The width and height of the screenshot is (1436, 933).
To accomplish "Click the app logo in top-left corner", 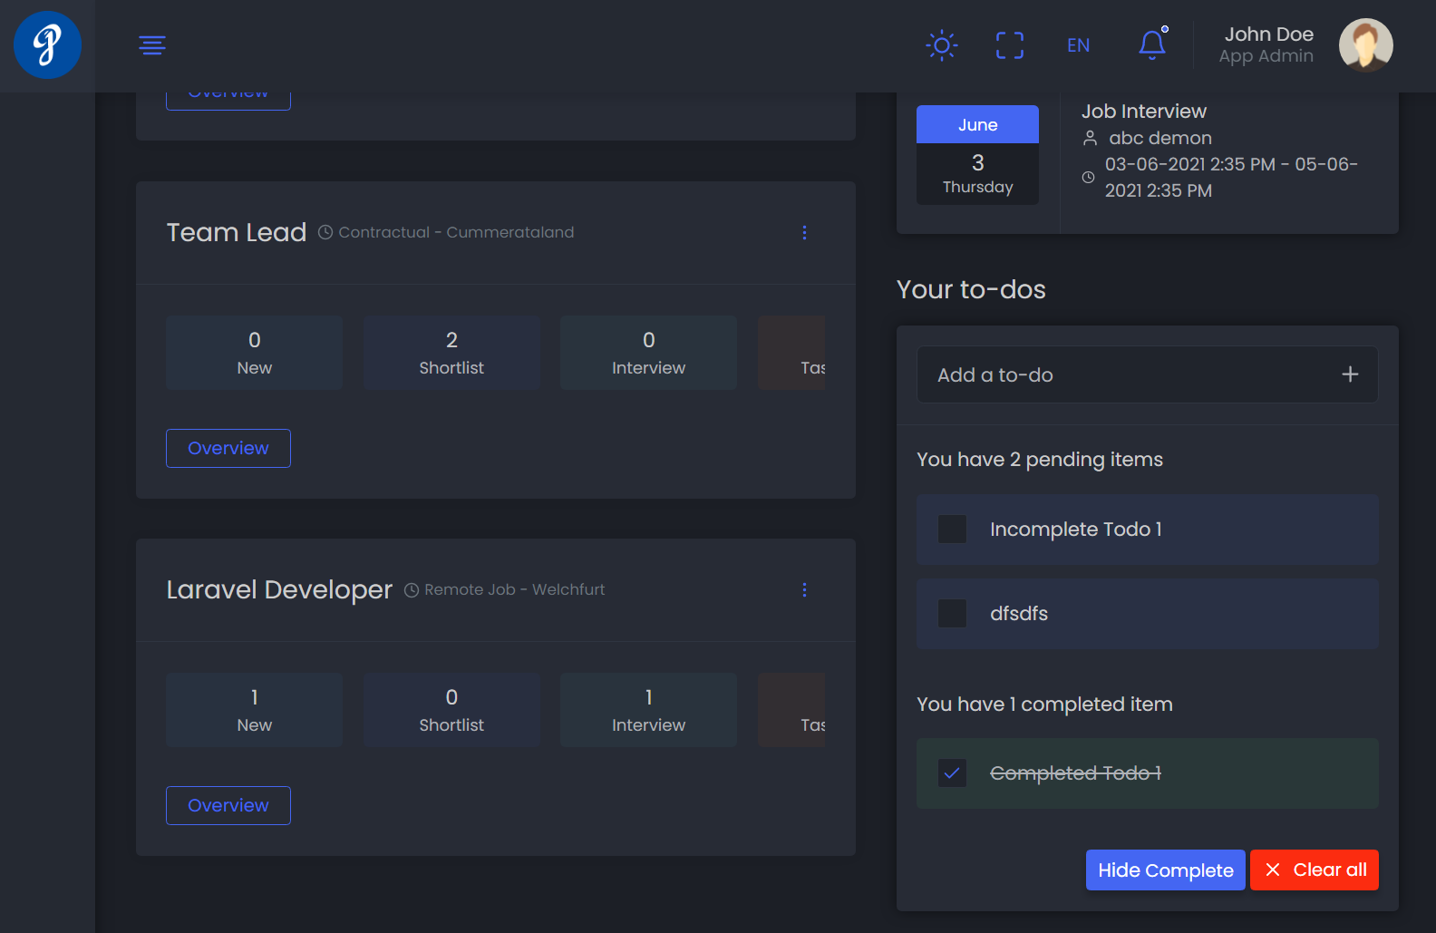I will coord(47,45).
